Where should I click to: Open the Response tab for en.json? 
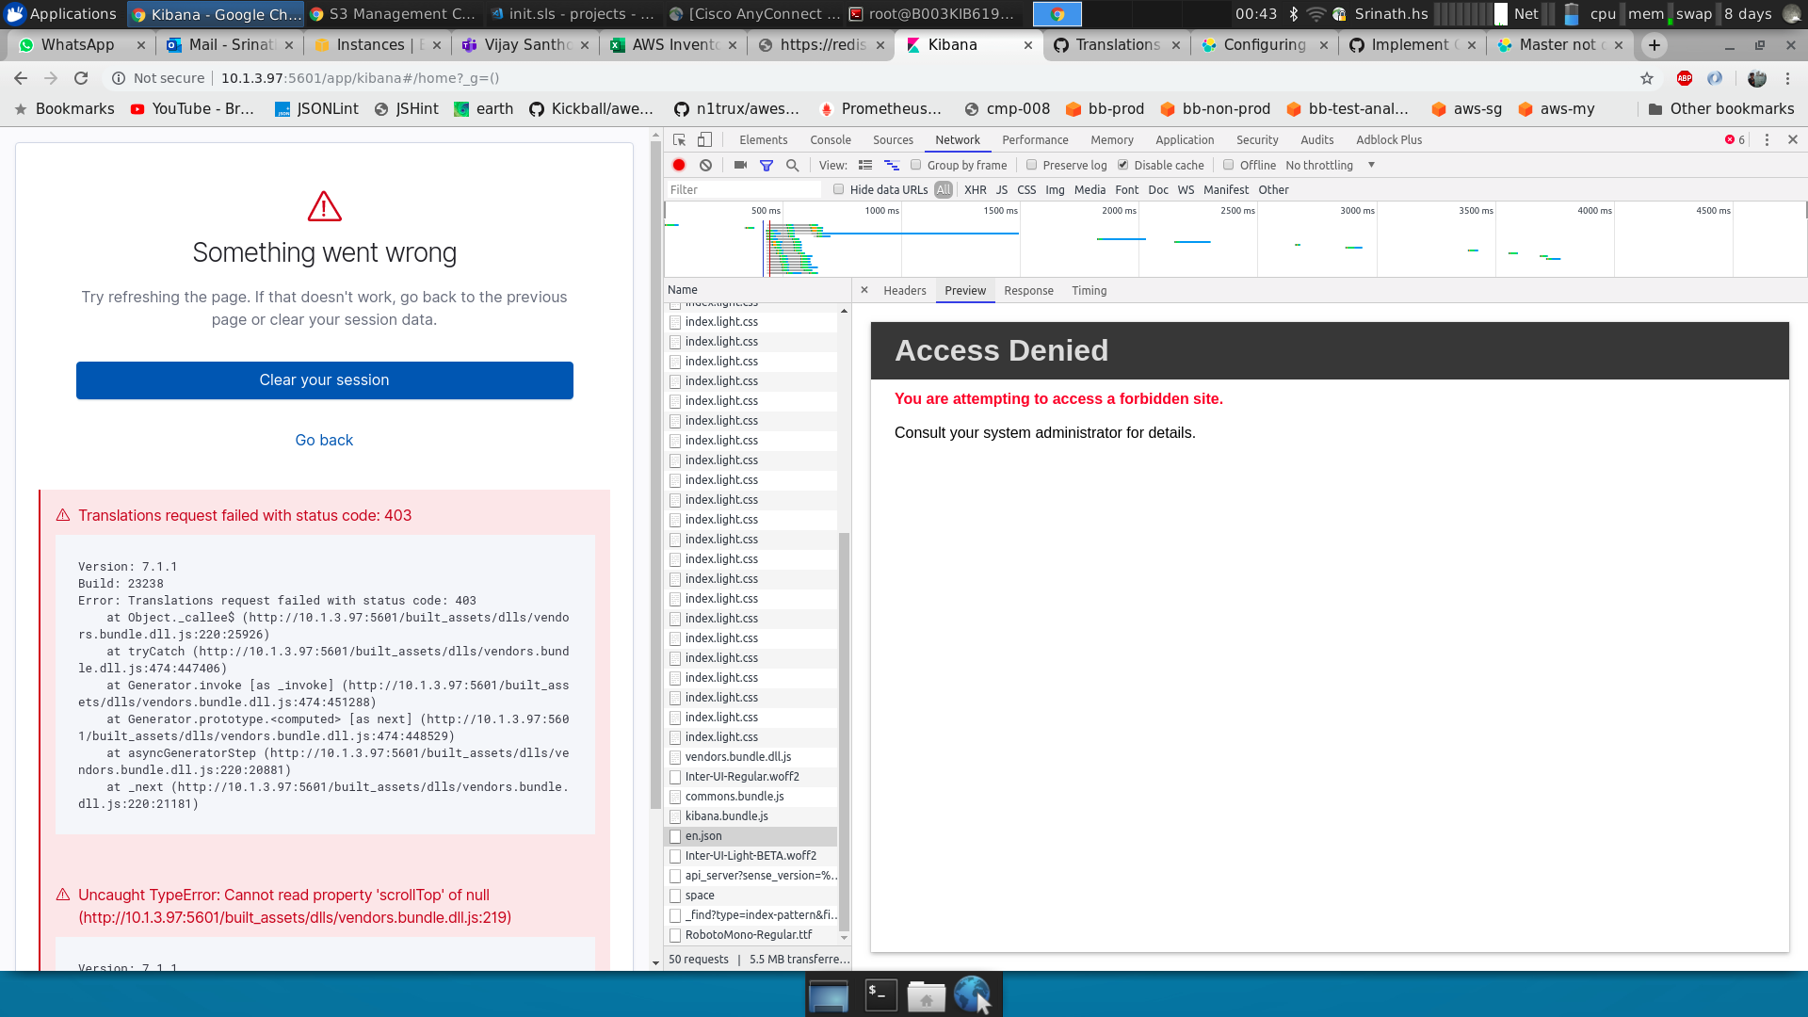(1028, 290)
